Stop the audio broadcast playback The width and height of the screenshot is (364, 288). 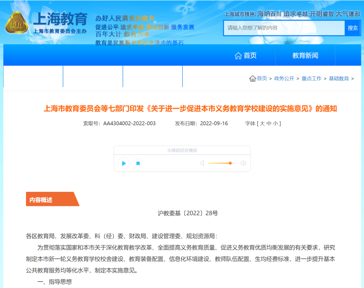point(138,164)
